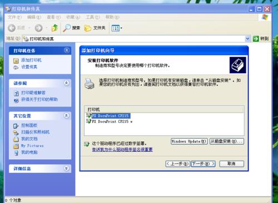
Task: Open help about printing (获得关于打印的帮助) link
Action: pos(39,99)
